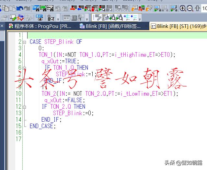Click the text CASE STEP_Blink OF
Image resolution: width=207 pixels, height=170 pixels.
coord(56,42)
